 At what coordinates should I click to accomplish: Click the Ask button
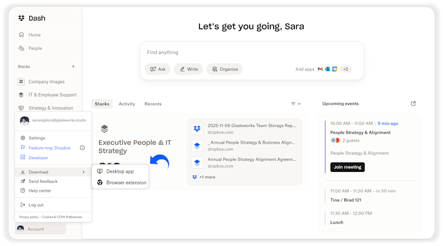(x=158, y=69)
